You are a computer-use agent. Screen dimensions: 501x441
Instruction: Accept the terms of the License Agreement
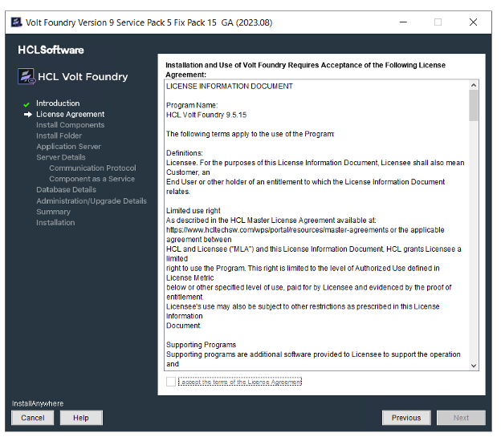171,382
